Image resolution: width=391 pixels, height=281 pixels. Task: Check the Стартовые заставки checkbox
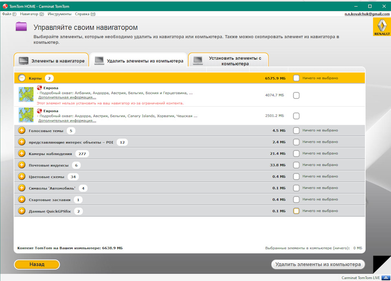coord(296,199)
